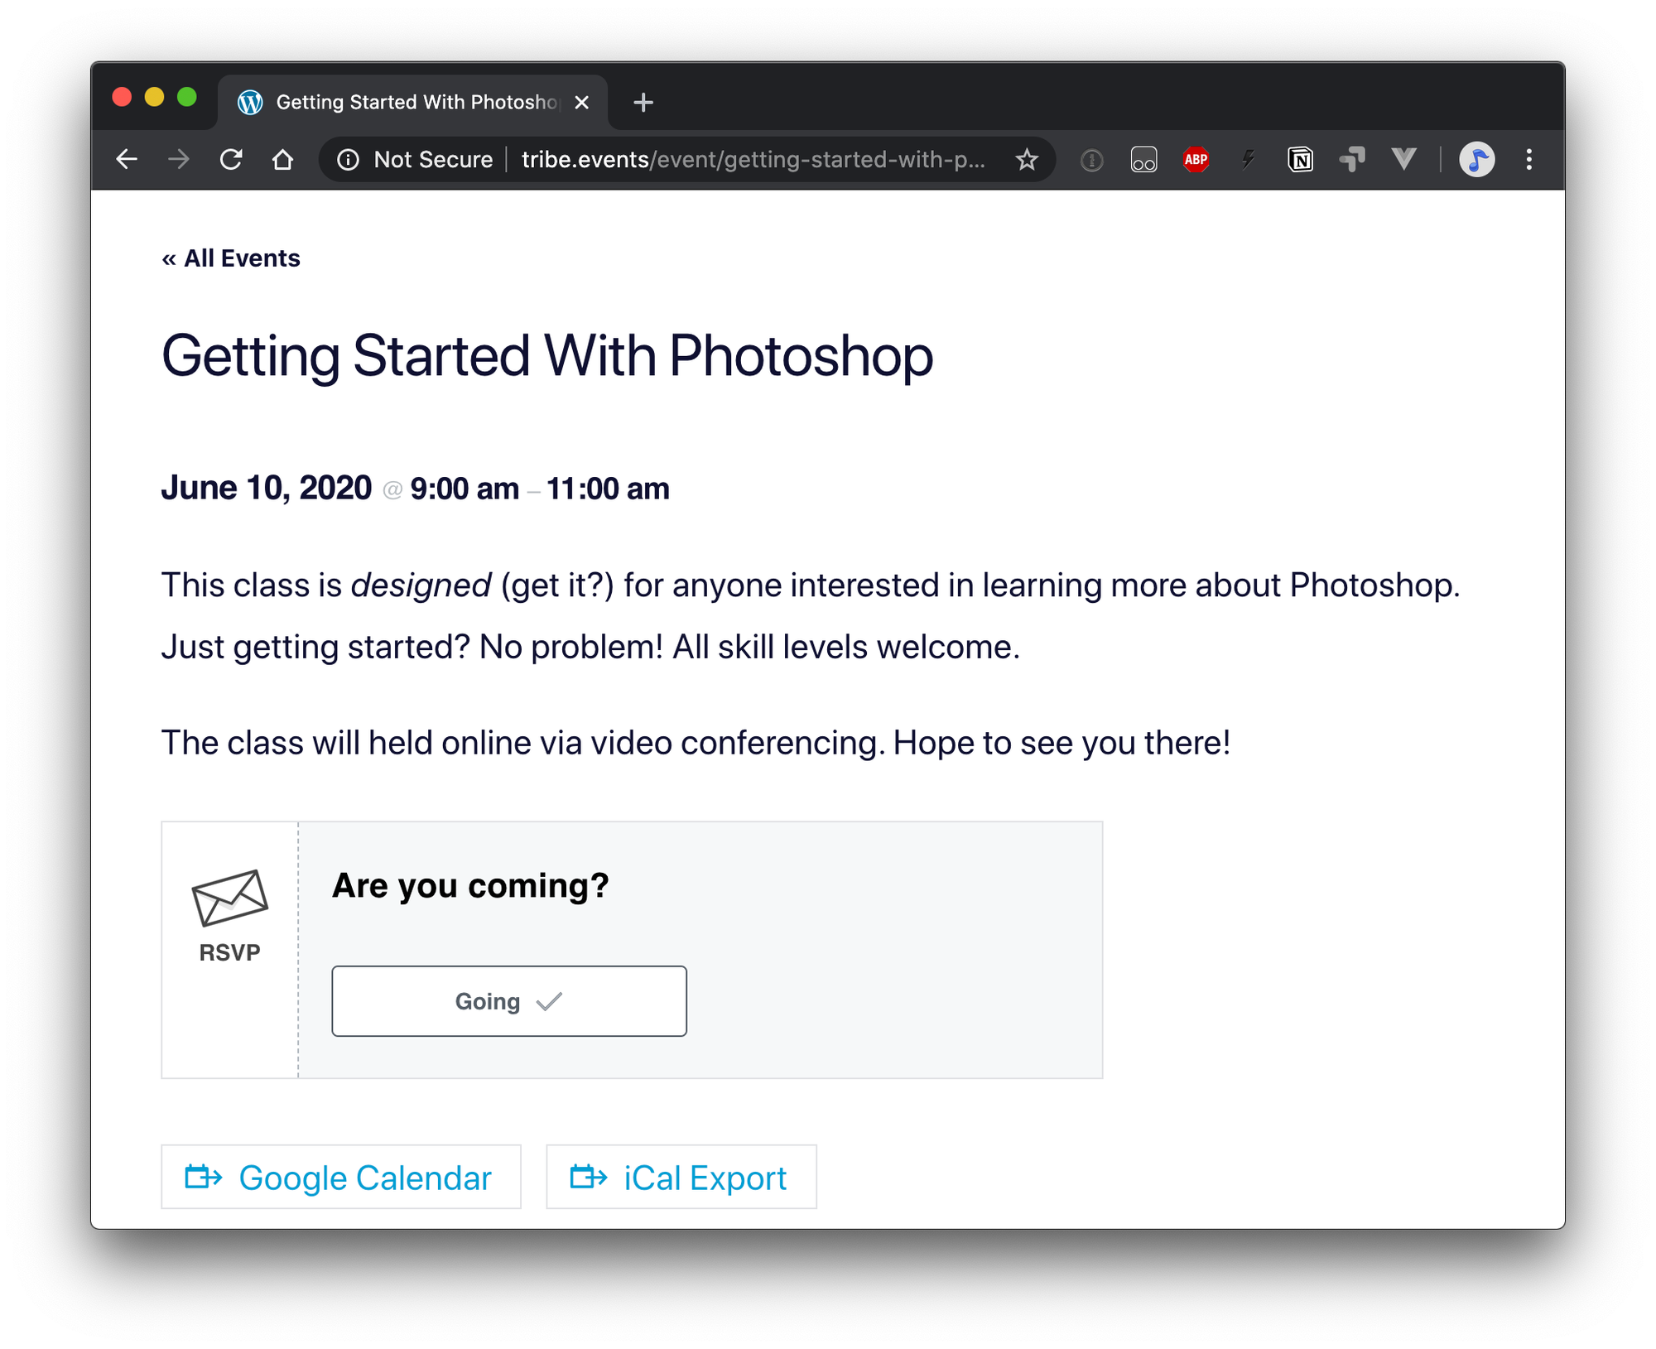
Task: Open the browser profile avatar menu
Action: click(1478, 159)
